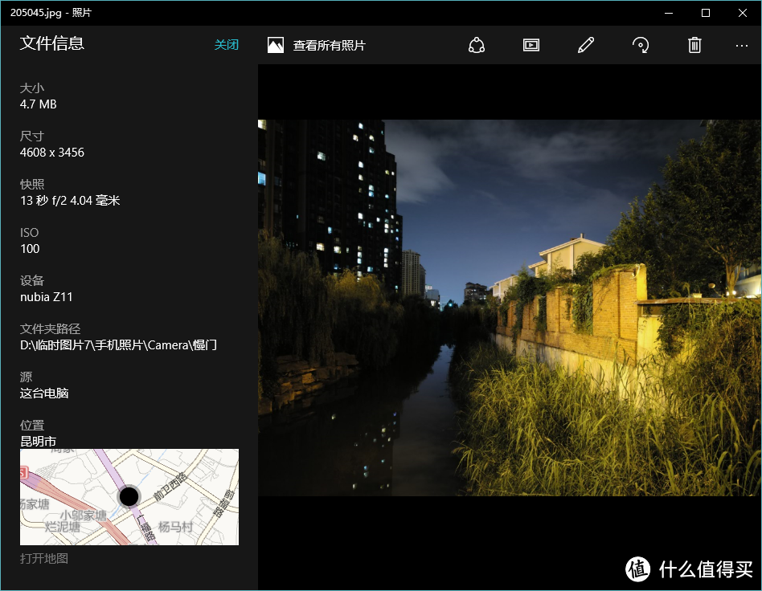Select the location text 昆明市
This screenshot has width=762, height=591.
point(38,442)
